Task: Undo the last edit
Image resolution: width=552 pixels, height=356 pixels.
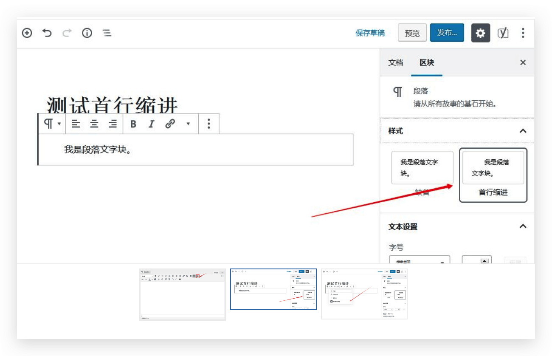Action: tap(47, 33)
